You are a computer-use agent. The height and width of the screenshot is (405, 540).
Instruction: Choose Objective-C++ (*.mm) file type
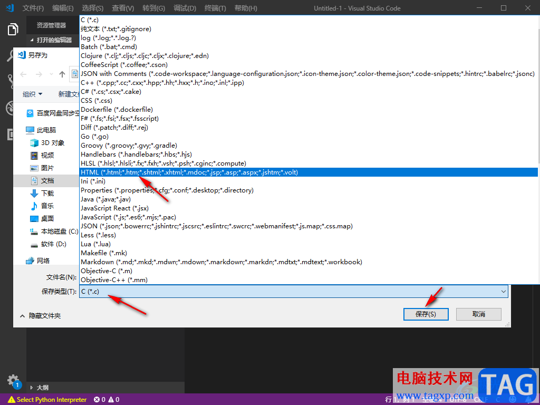(x=308, y=280)
